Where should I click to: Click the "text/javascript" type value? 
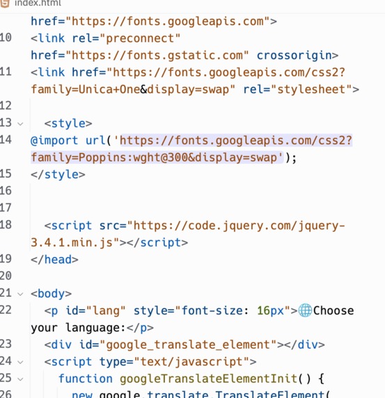coord(191,362)
